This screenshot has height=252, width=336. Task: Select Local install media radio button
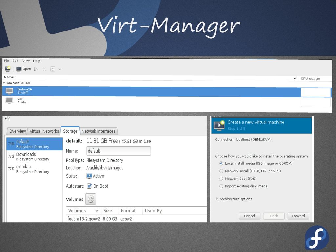click(221, 163)
